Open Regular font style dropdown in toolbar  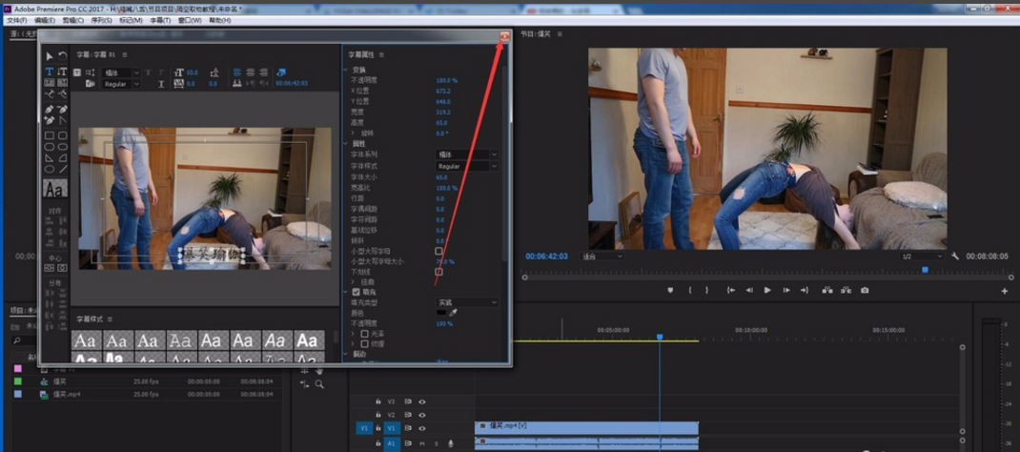(x=122, y=84)
